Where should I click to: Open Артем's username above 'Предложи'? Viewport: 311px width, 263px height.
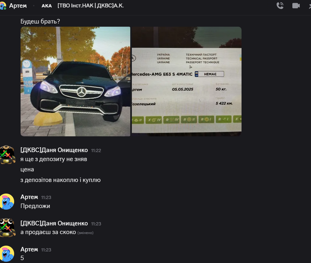pos(29,197)
